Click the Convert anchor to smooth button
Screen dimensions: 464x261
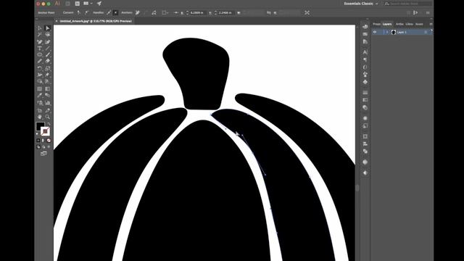(x=86, y=13)
